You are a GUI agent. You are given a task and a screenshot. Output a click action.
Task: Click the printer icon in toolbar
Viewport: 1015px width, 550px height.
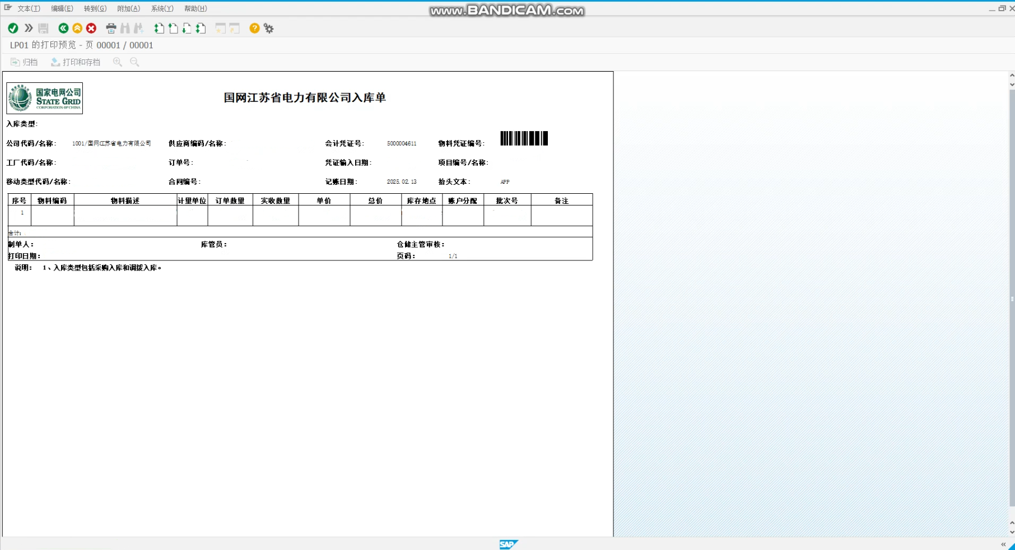tap(111, 29)
